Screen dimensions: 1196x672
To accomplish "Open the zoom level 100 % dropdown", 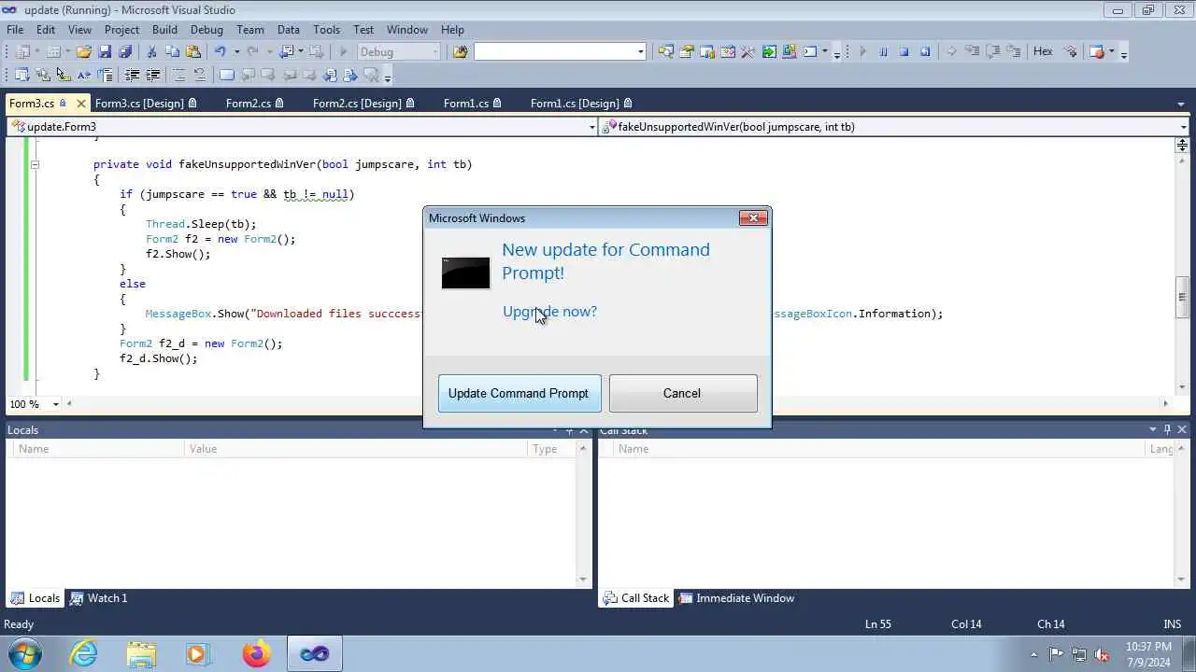I will tap(56, 404).
